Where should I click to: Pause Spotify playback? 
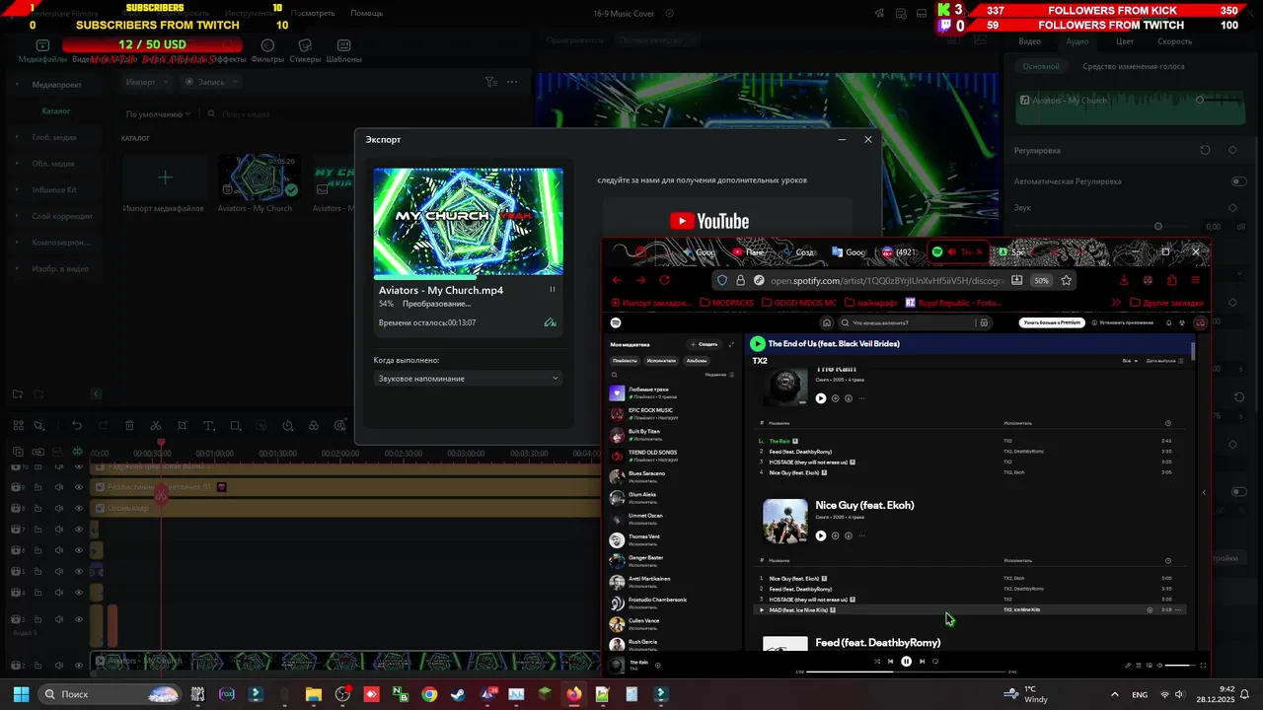[x=906, y=662]
